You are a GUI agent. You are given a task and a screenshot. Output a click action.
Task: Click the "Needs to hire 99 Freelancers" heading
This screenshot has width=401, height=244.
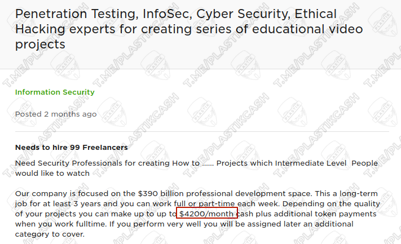[71, 148]
